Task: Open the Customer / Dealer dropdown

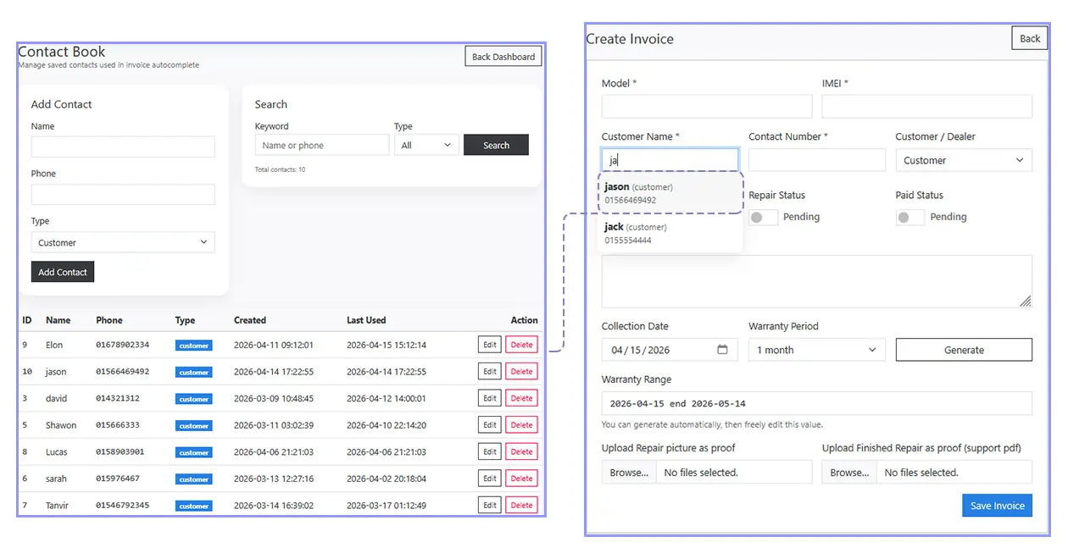Action: coord(964,159)
